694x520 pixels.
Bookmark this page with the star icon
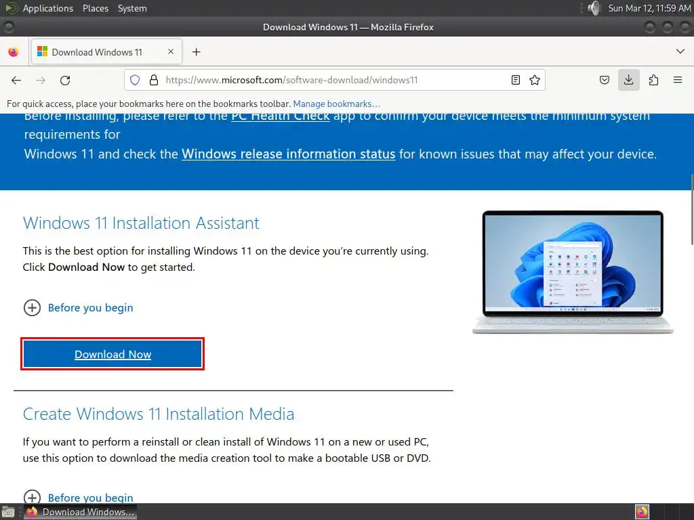535,80
